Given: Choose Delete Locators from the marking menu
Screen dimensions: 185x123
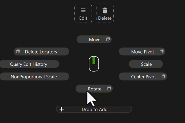Looking at the screenshot, I should 41,52.
